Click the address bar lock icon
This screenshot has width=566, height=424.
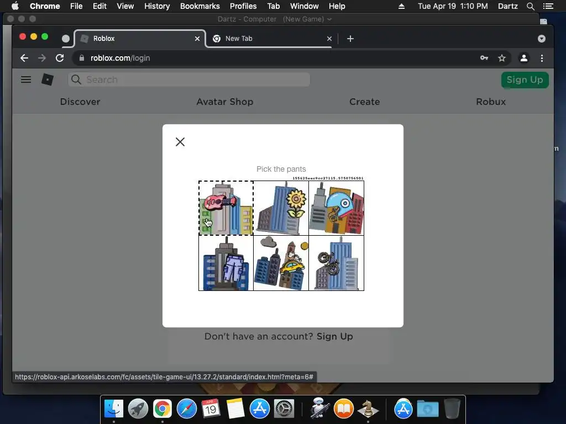[82, 58]
